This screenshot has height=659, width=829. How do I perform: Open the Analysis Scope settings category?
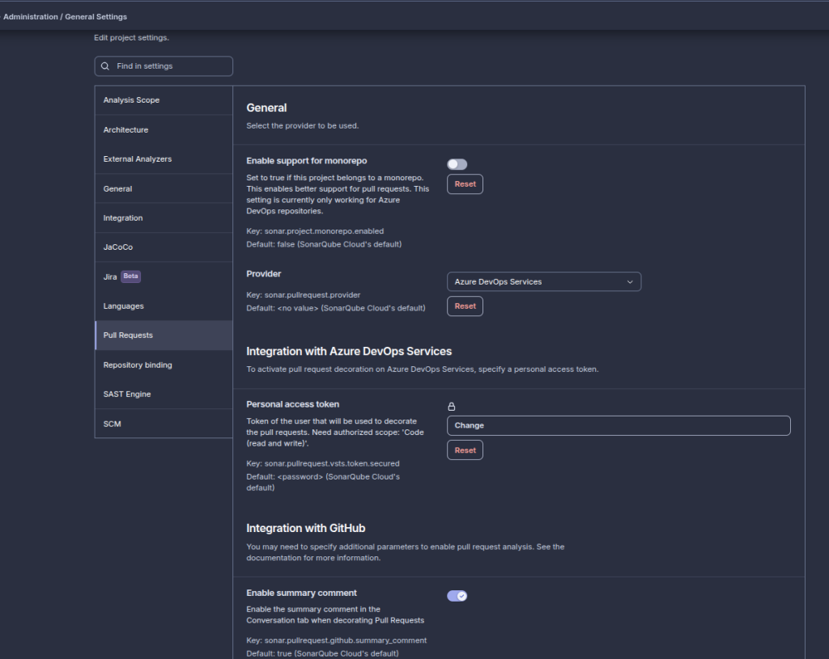pos(131,100)
